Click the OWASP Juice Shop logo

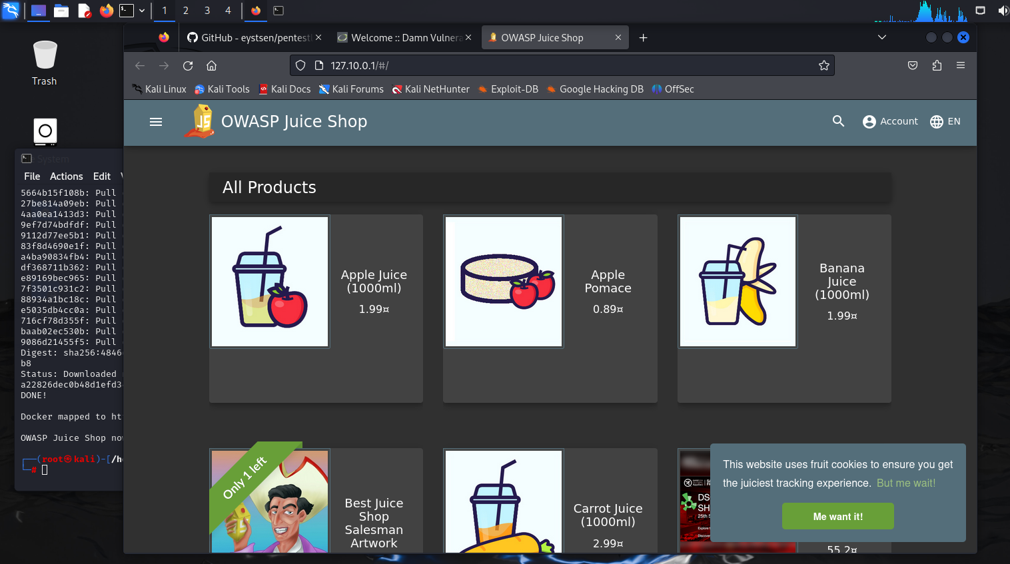199,121
